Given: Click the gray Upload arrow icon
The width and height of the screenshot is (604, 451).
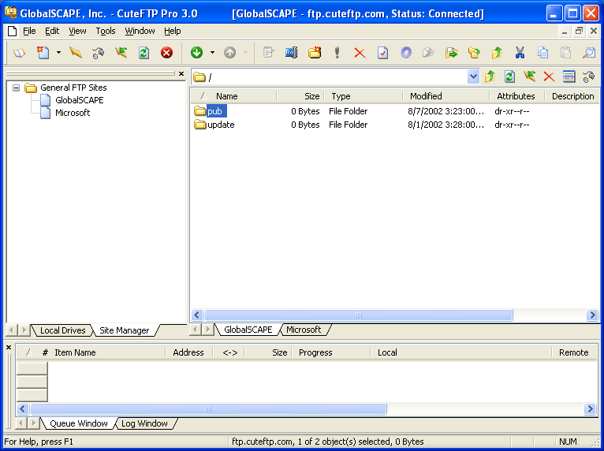Looking at the screenshot, I should point(230,52).
